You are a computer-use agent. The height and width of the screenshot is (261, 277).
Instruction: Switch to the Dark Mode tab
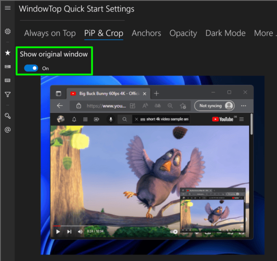click(x=225, y=33)
